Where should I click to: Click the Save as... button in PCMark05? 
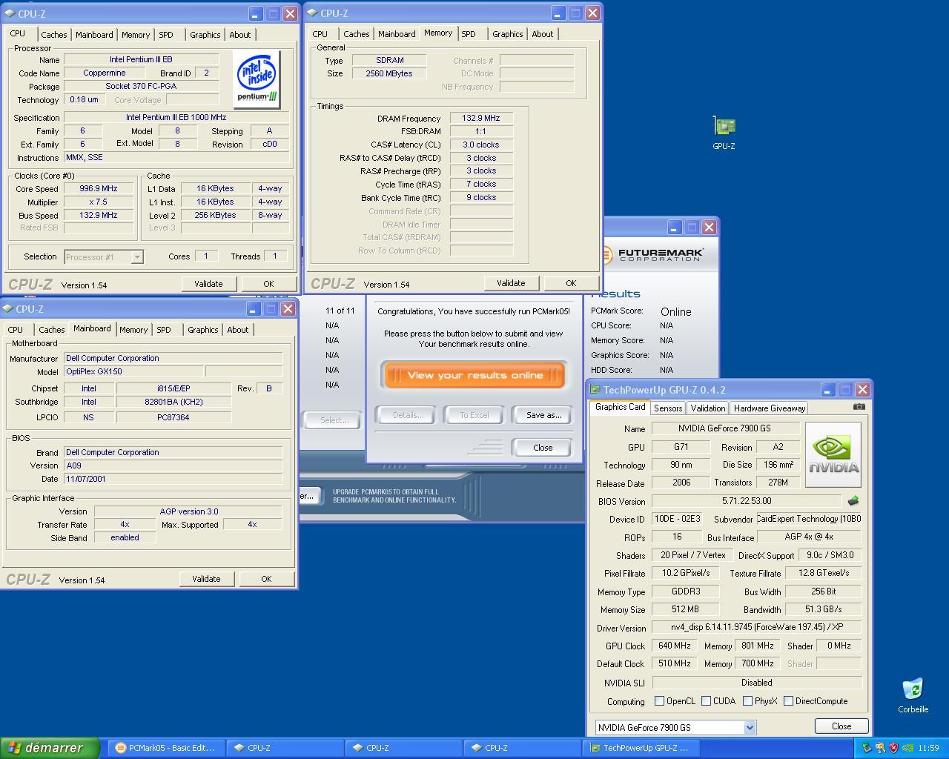pyautogui.click(x=543, y=415)
